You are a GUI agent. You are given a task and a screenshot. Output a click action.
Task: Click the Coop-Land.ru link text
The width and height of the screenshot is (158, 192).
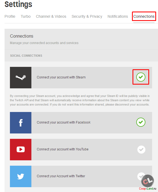click(148, 189)
